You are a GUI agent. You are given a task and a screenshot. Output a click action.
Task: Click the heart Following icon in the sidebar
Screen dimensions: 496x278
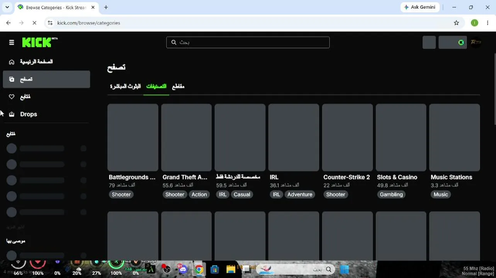tap(12, 97)
